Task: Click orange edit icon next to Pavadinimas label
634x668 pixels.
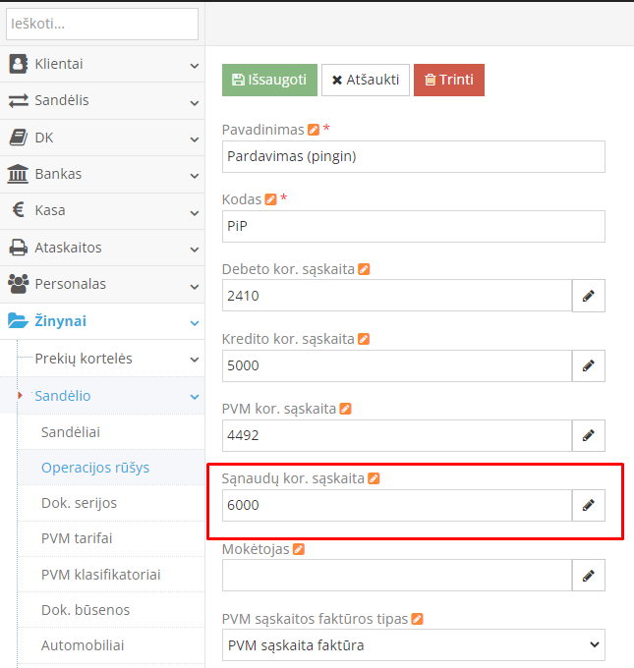Action: [x=314, y=130]
